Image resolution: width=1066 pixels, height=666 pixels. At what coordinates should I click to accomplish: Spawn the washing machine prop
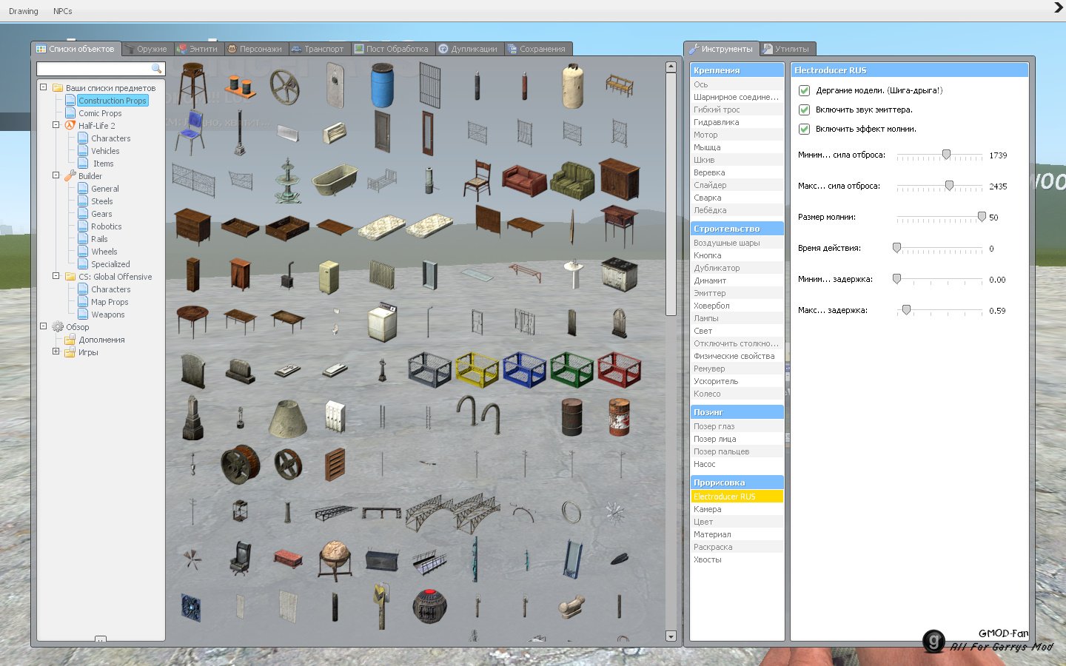point(383,322)
